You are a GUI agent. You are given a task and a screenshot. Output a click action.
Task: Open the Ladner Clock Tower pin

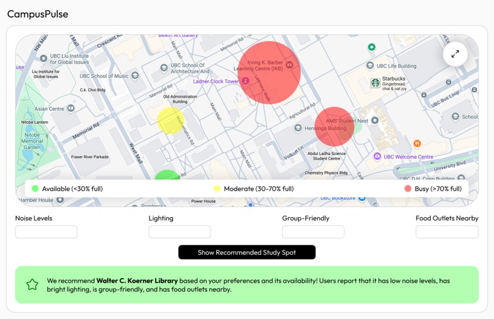(x=245, y=81)
